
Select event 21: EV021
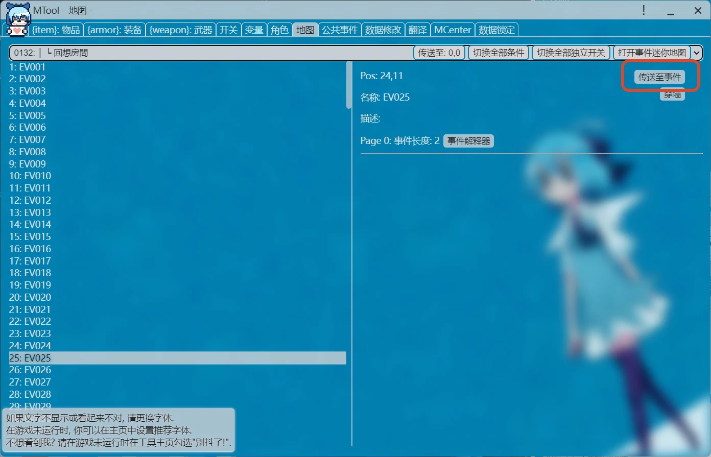pyautogui.click(x=177, y=309)
